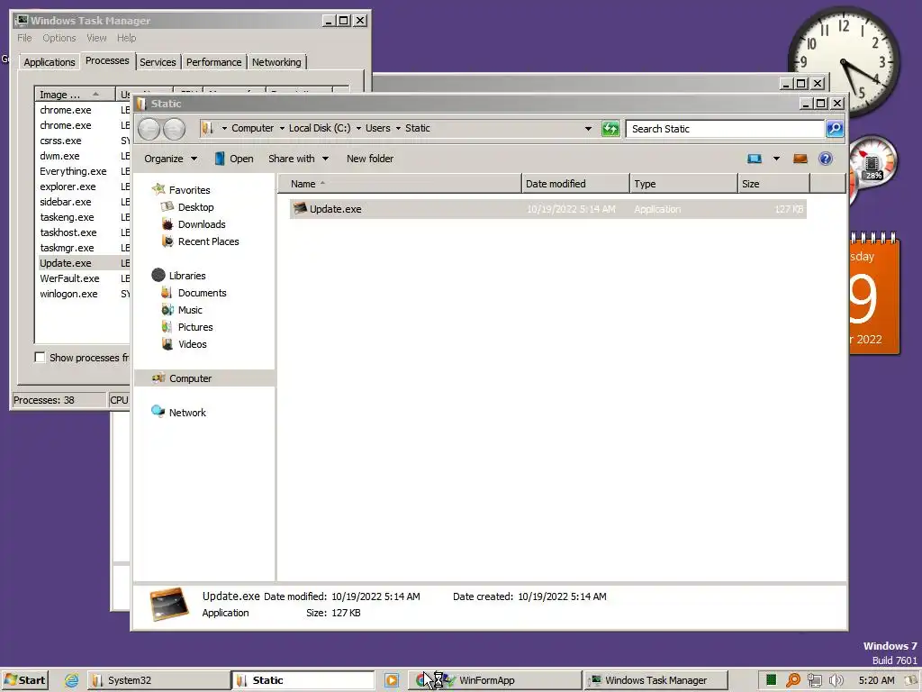Click the Back navigation arrow in Static window
This screenshot has width=922, height=692.
(149, 129)
